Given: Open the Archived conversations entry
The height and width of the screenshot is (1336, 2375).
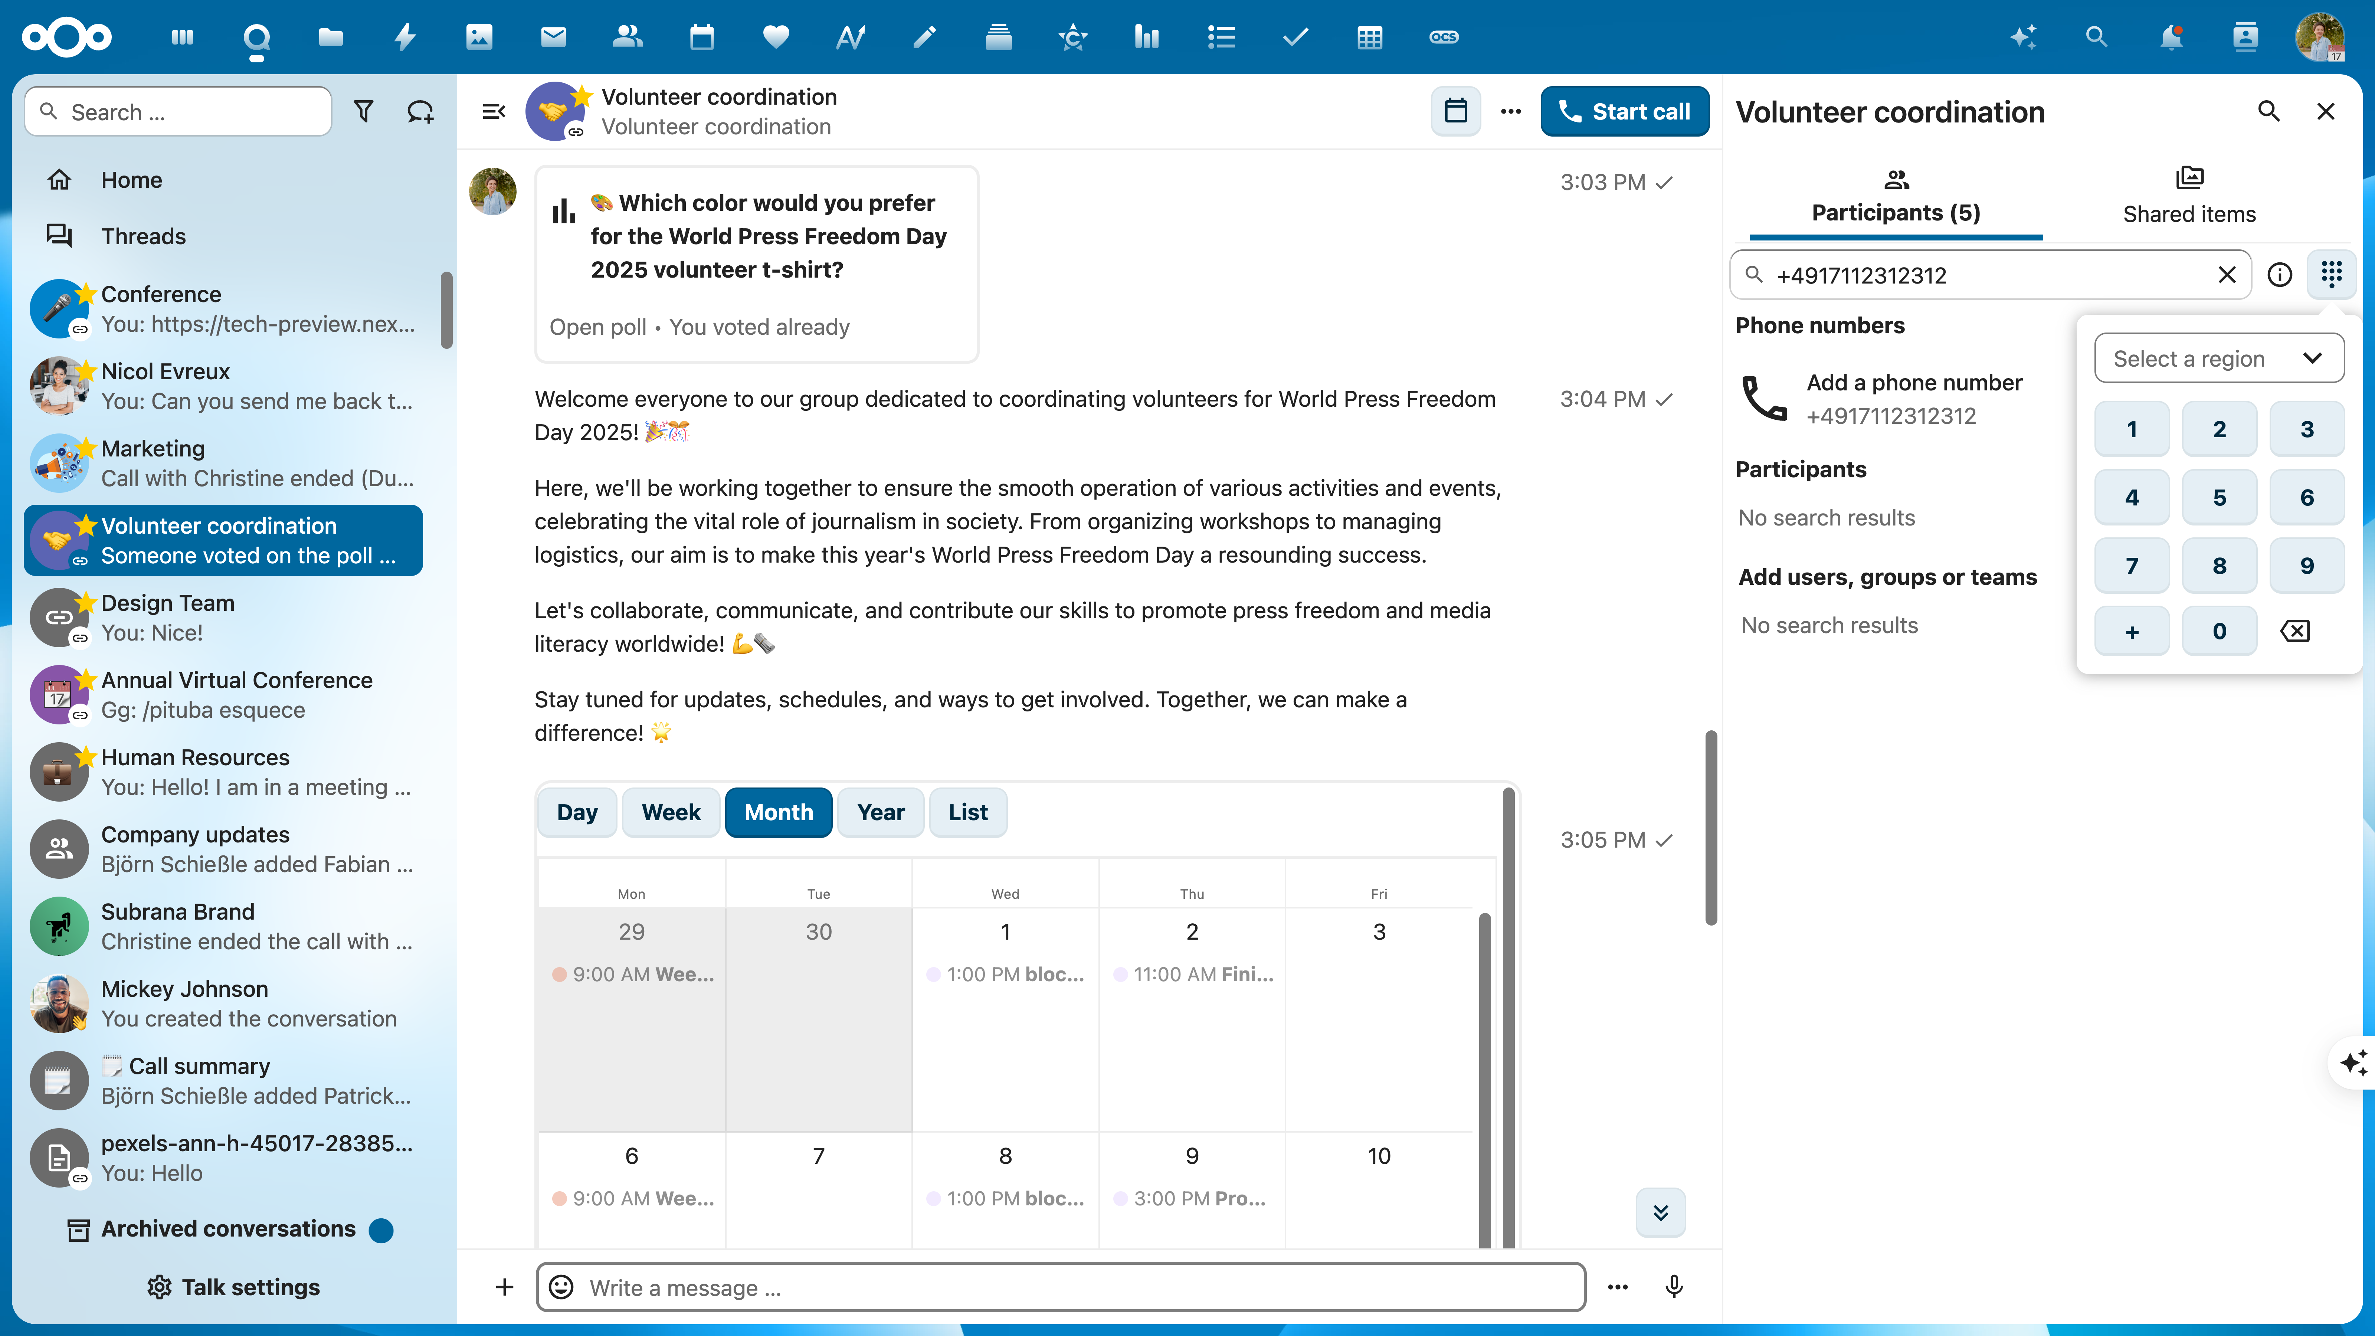Looking at the screenshot, I should [x=229, y=1229].
